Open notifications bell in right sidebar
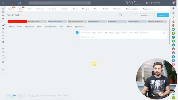This screenshot has height=100, width=178. (173, 8)
